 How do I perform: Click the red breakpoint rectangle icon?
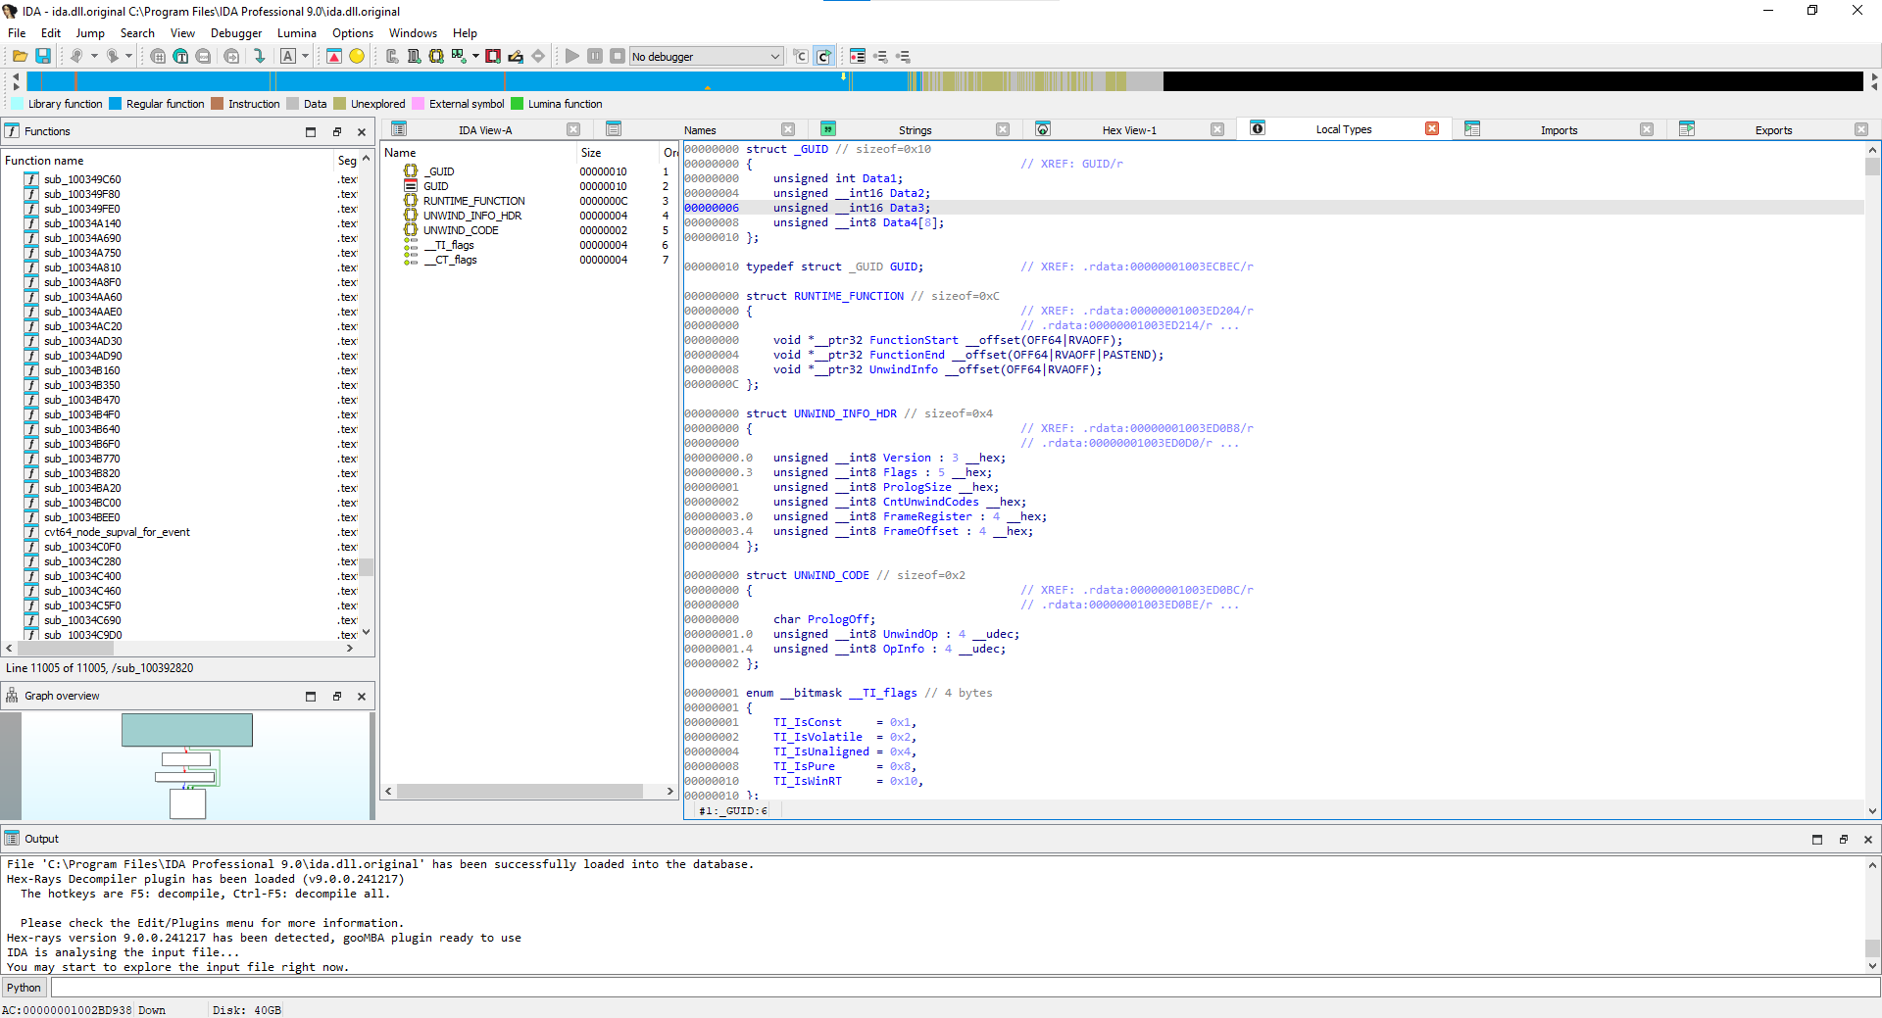(x=493, y=56)
